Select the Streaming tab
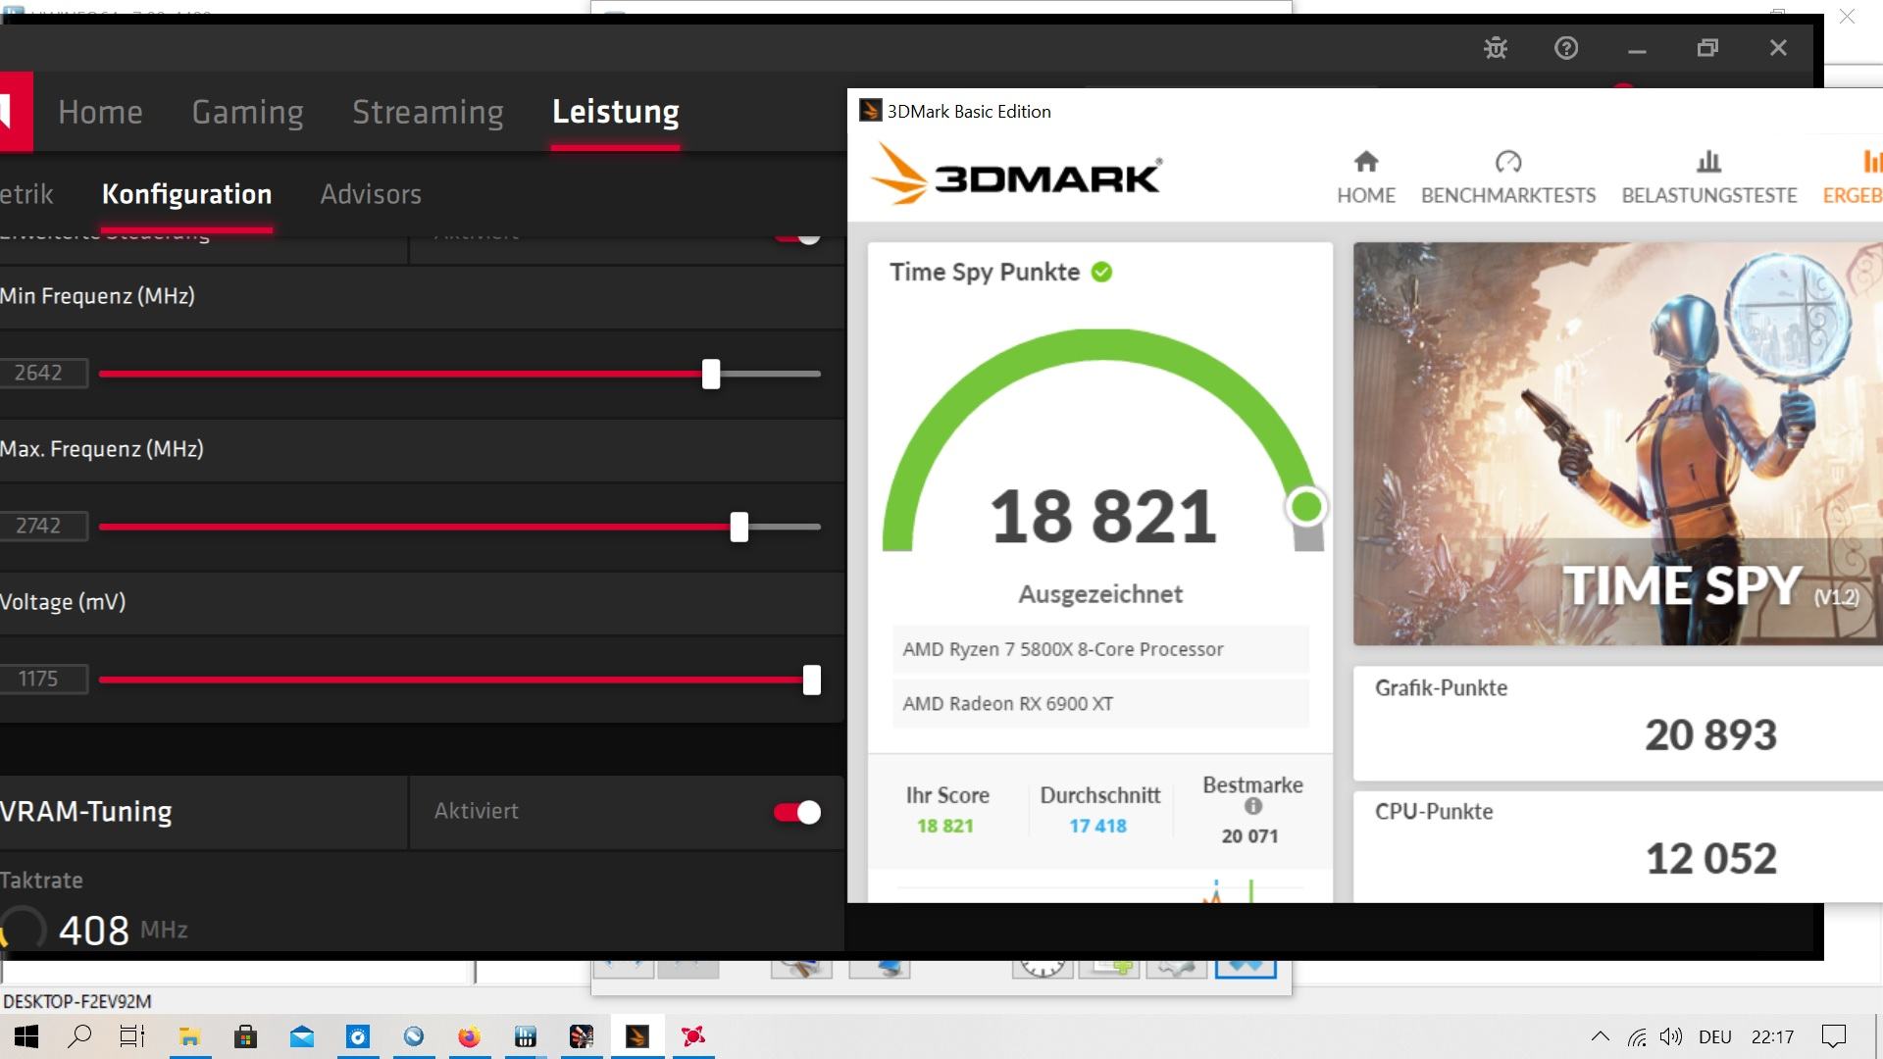This screenshot has width=1883, height=1059. click(x=428, y=112)
